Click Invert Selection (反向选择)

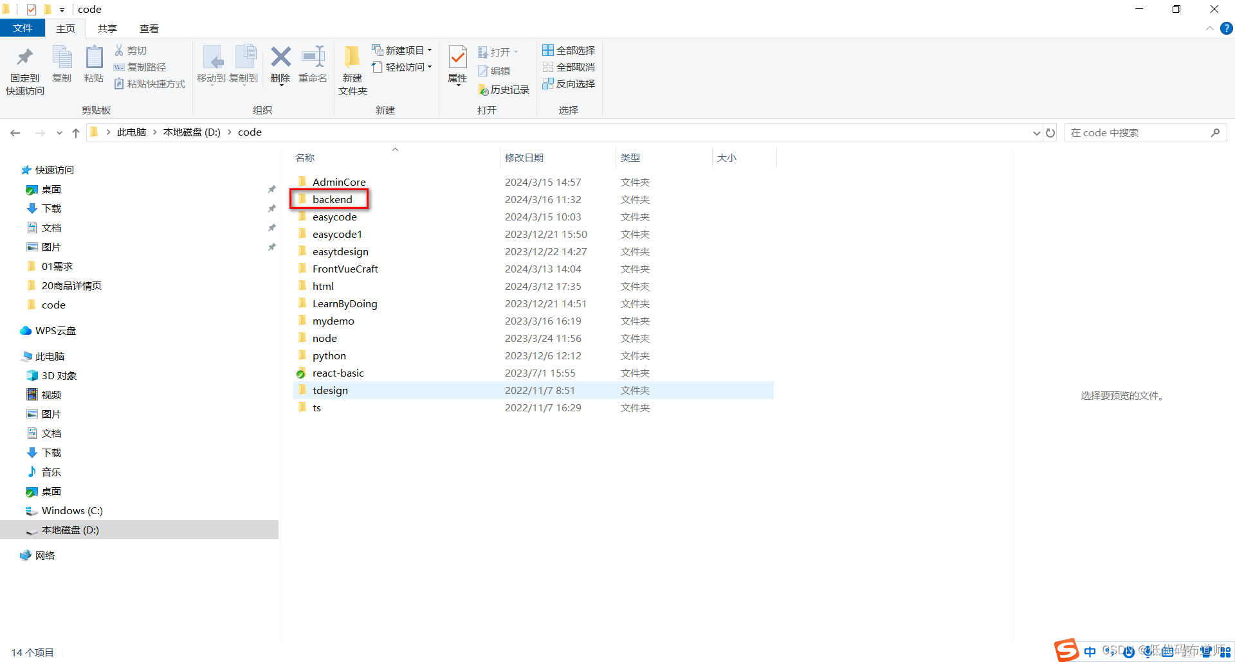tap(569, 84)
